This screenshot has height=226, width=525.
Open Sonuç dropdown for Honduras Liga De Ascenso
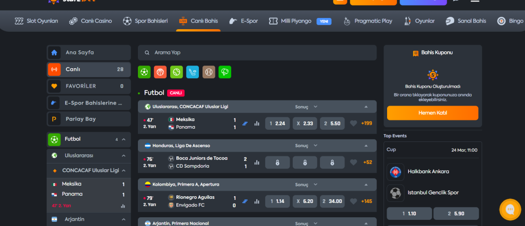pyautogui.click(x=306, y=146)
